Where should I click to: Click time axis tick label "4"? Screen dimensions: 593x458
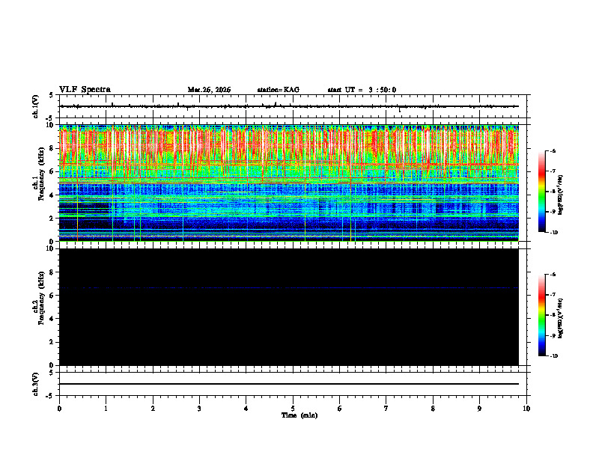click(x=246, y=409)
